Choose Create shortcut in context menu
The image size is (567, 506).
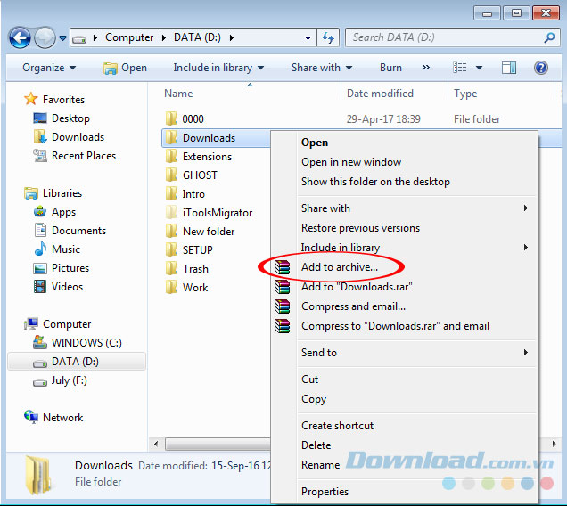click(404, 426)
